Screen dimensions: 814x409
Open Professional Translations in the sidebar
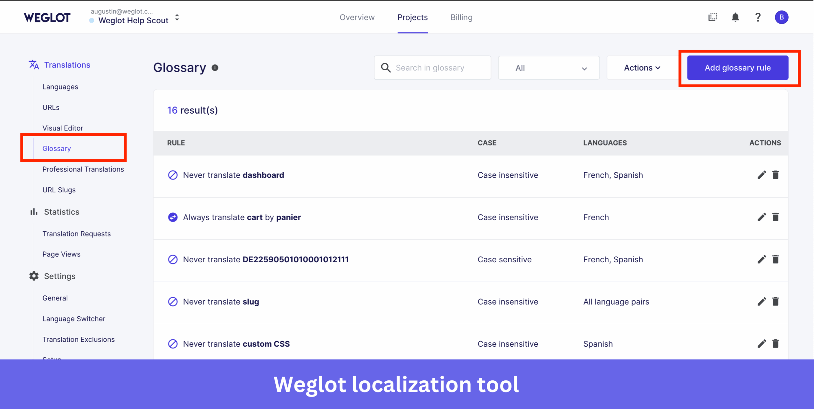[x=83, y=169]
